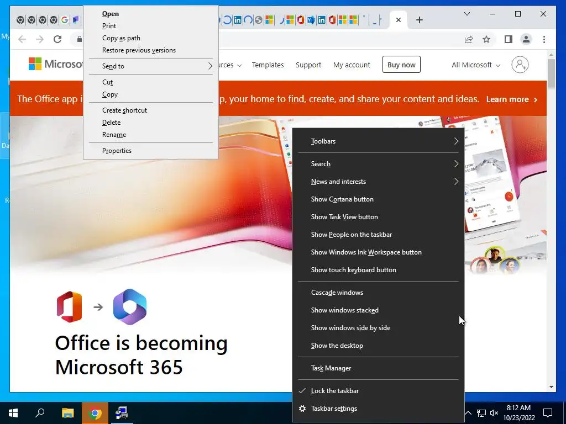Click the Chrome taskbar icon
The image size is (566, 424).
pyautogui.click(x=95, y=413)
